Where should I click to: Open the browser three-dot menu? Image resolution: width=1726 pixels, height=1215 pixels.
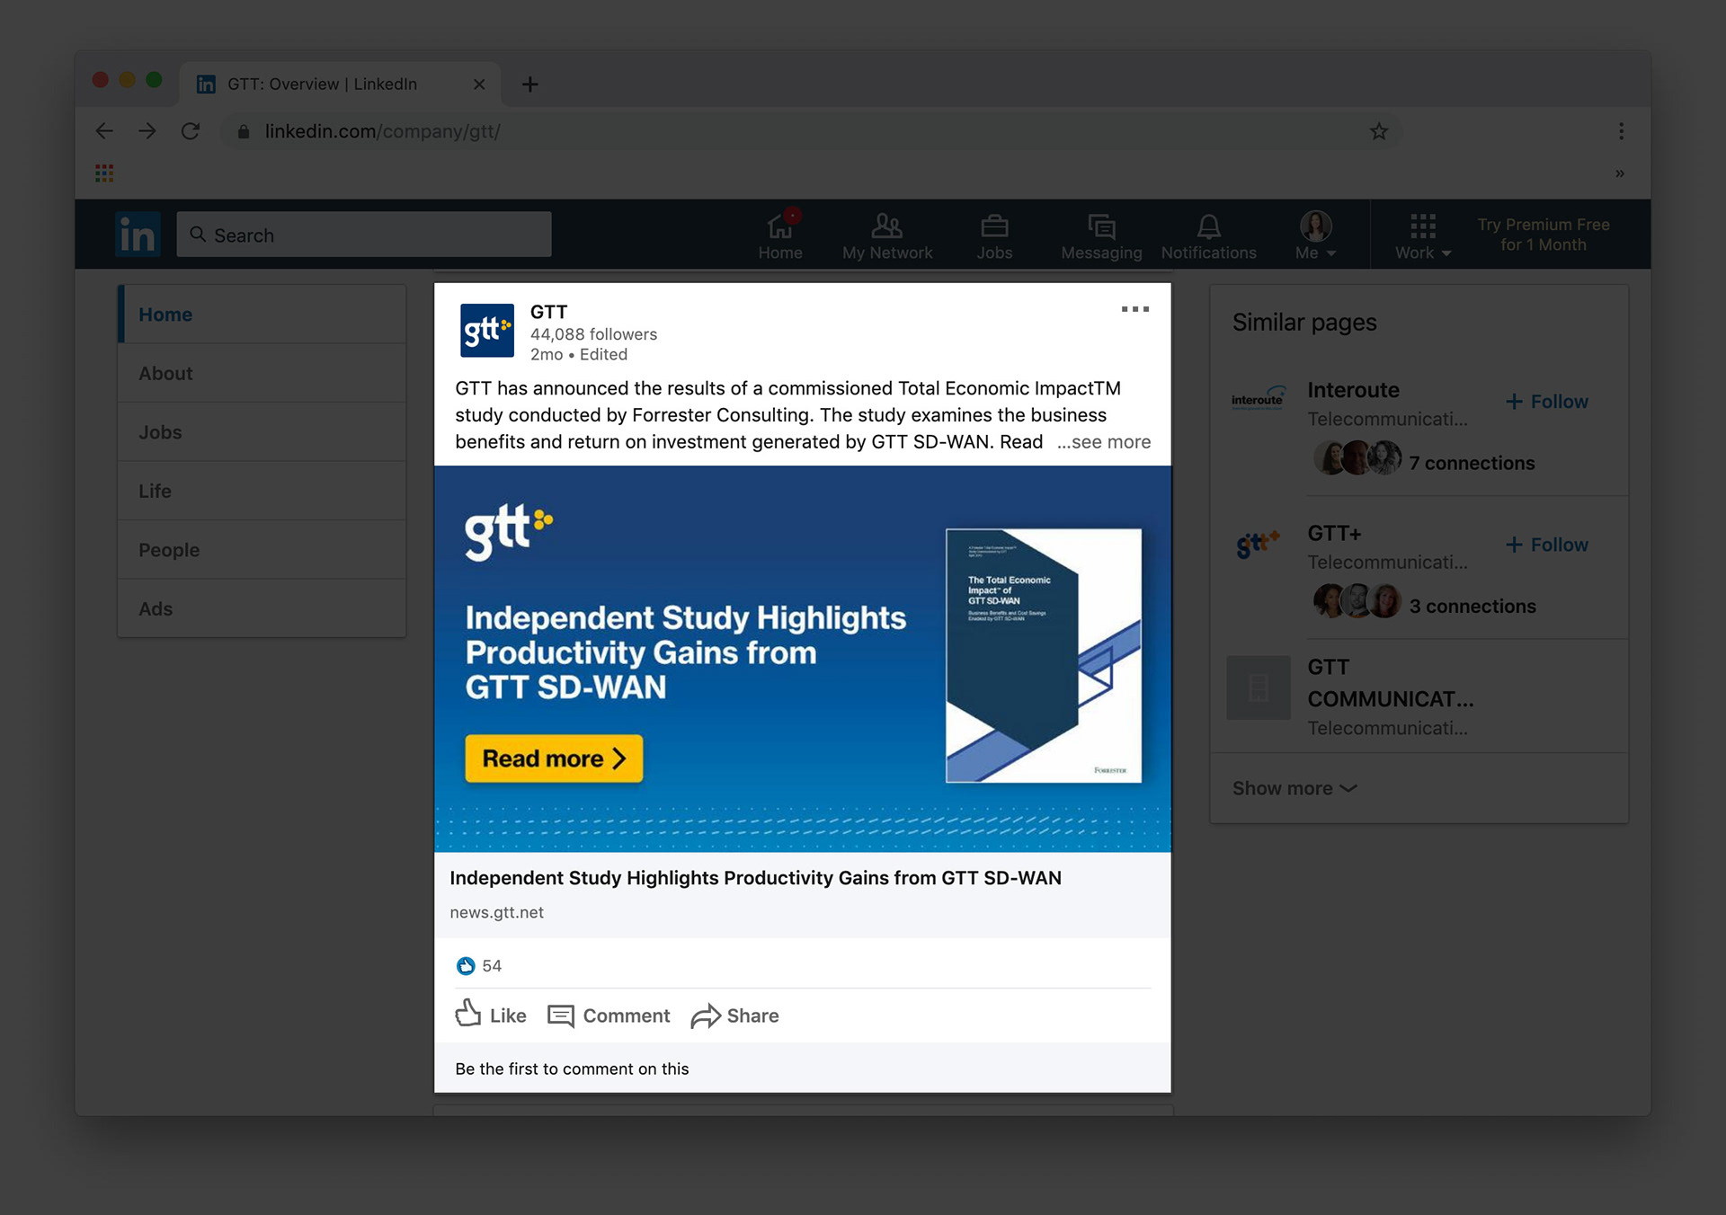coord(1621,131)
